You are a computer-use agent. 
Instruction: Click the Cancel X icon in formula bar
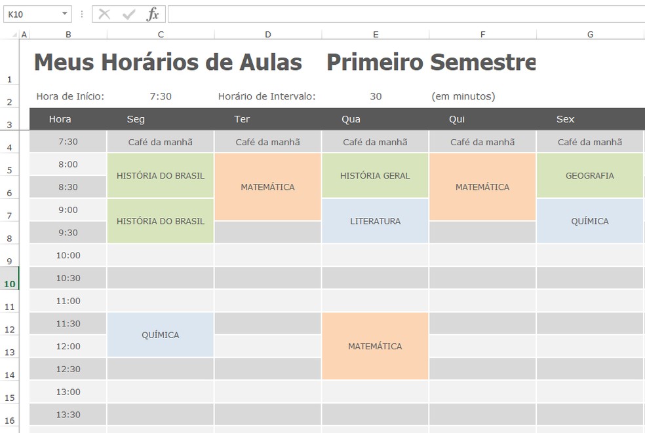104,14
